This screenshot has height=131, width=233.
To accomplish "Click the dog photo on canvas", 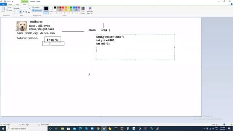I will [22, 26].
